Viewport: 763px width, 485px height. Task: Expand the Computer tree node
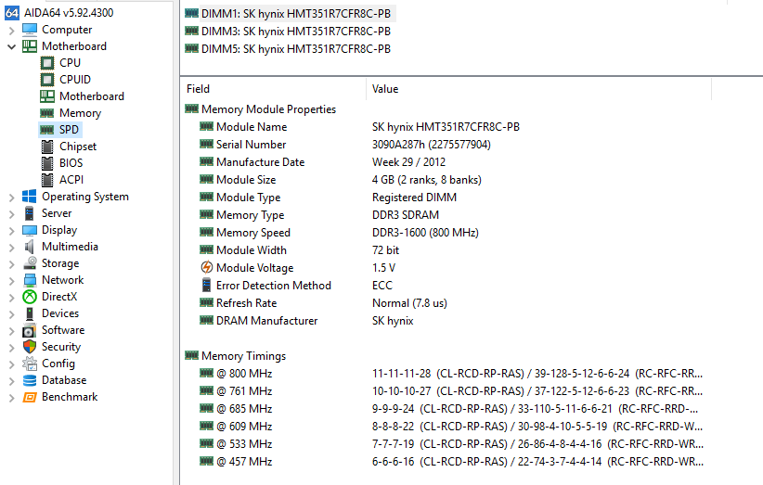click(12, 30)
